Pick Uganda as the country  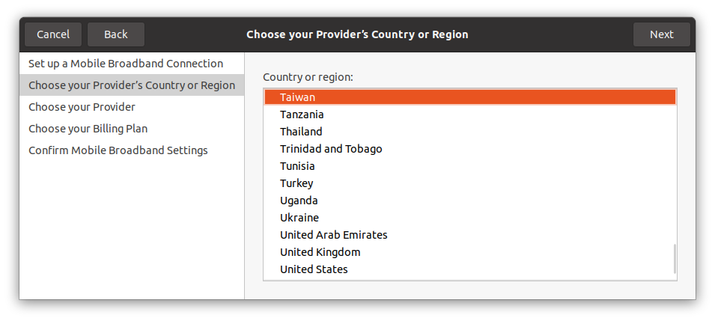tap(299, 201)
